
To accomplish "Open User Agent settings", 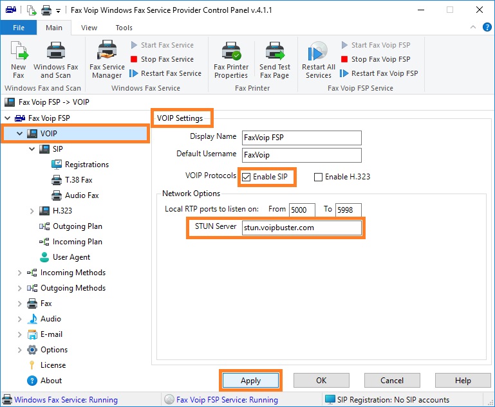I will point(65,257).
